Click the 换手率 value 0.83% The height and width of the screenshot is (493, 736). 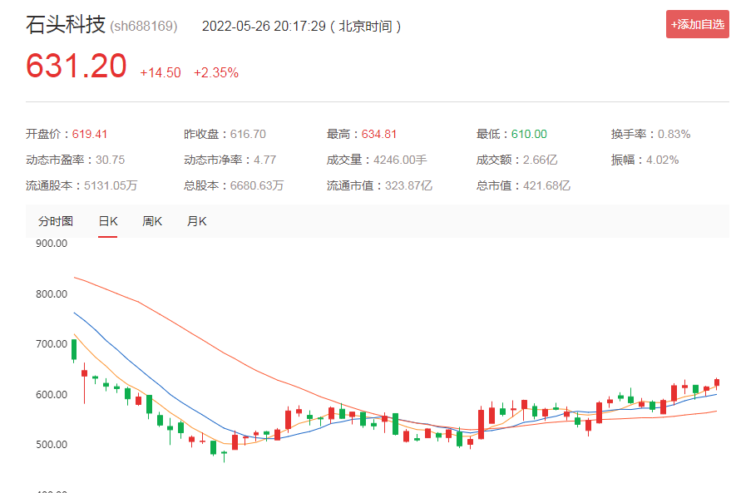coord(674,134)
